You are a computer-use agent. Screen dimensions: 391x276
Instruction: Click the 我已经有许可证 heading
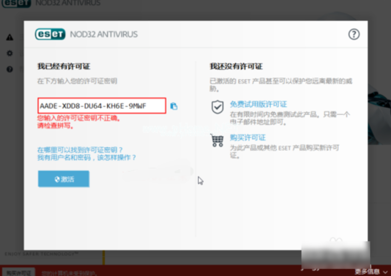click(63, 66)
